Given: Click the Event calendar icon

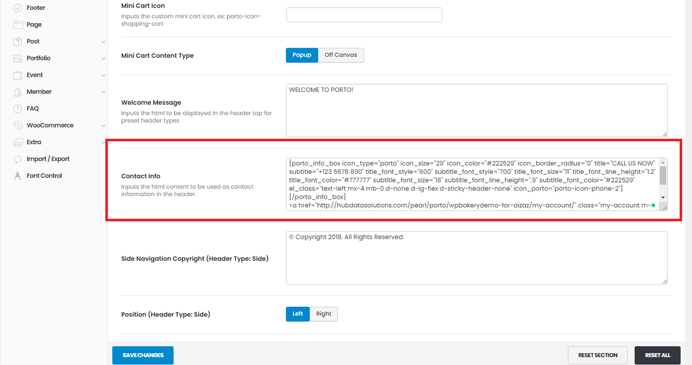Looking at the screenshot, I should click(x=17, y=75).
